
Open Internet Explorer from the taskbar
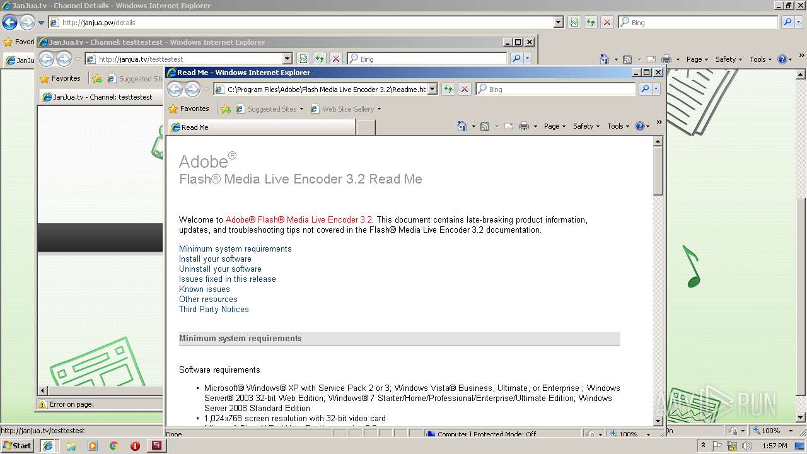coord(47,445)
